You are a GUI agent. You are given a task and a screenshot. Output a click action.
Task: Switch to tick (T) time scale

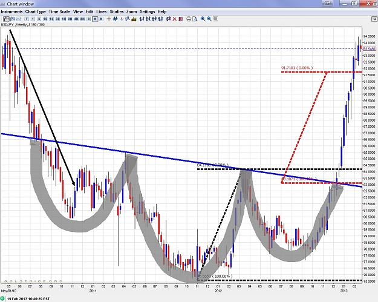[27, 19]
